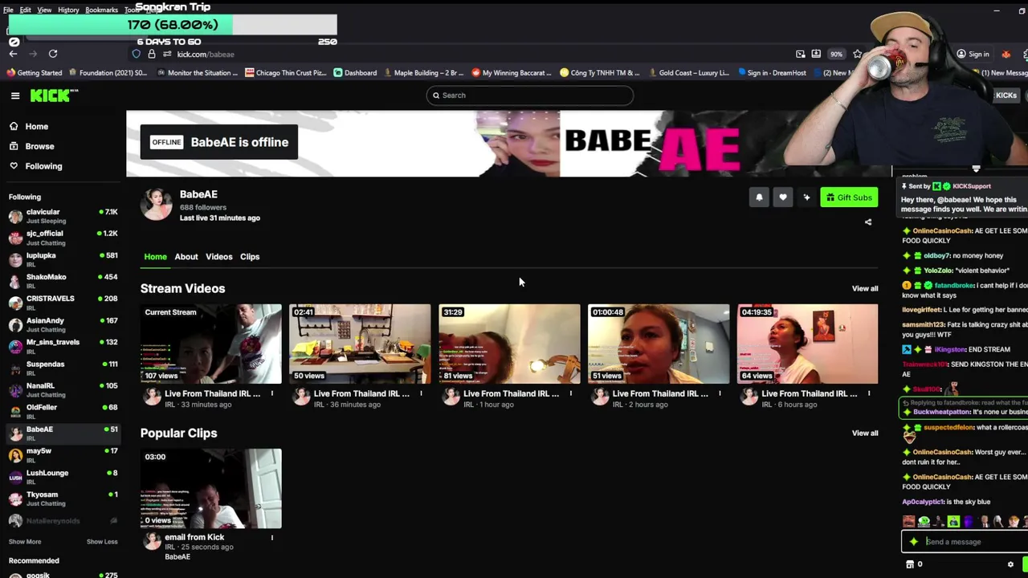Select the Home channel tab
The height and width of the screenshot is (578, 1028).
coord(155,257)
